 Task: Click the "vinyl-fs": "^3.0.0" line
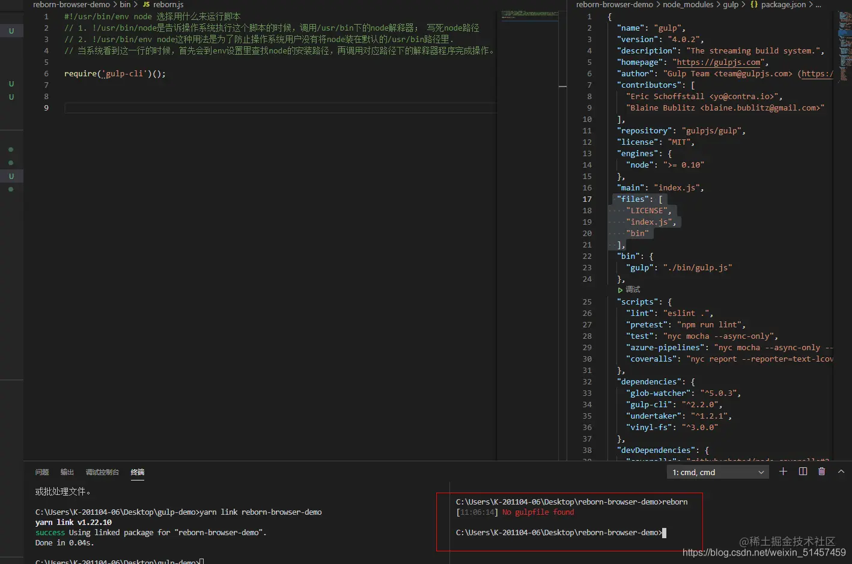pos(672,427)
